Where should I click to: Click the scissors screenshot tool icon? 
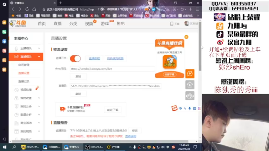click(x=175, y=9)
